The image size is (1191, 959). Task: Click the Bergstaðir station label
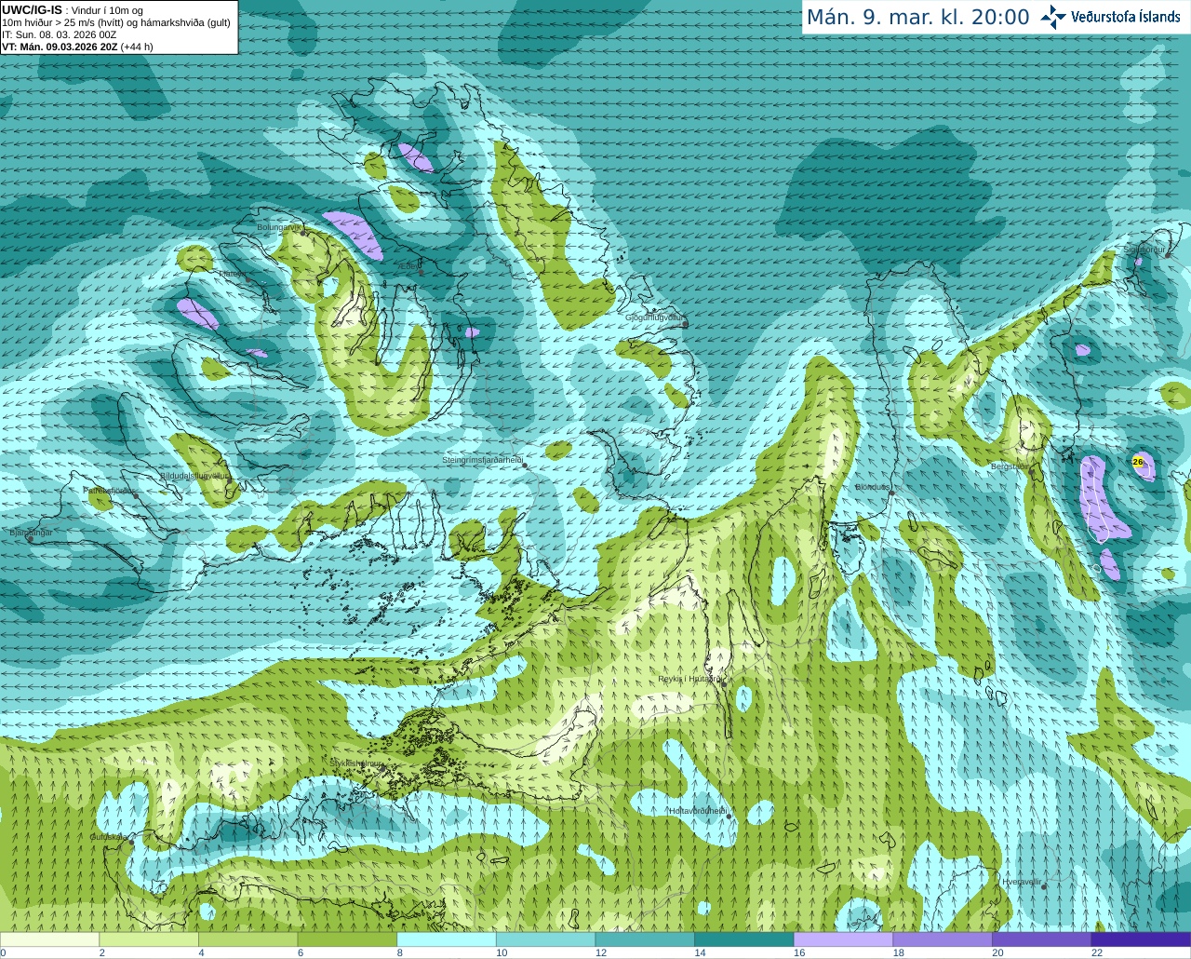point(1009,466)
